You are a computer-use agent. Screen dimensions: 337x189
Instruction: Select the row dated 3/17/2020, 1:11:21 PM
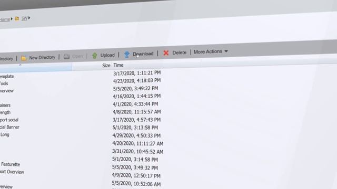[x=137, y=73]
